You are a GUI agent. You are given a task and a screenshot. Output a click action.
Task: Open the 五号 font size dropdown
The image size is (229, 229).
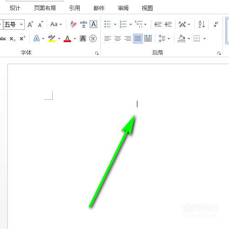click(x=22, y=24)
